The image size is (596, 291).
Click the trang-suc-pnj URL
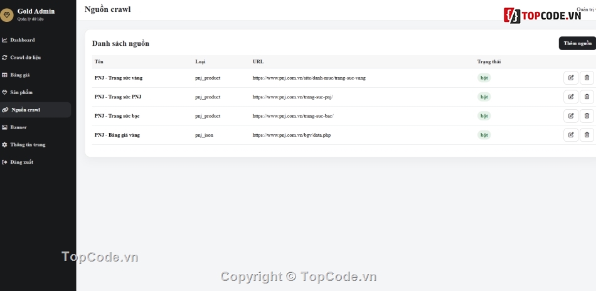(x=293, y=97)
